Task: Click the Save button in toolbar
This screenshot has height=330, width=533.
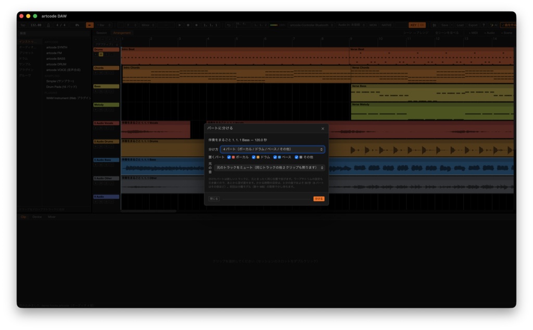Action: tap(445, 25)
